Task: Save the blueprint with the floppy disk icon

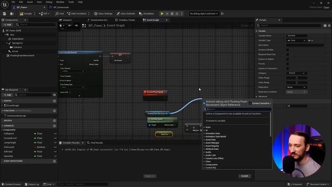Action: coord(5,14)
